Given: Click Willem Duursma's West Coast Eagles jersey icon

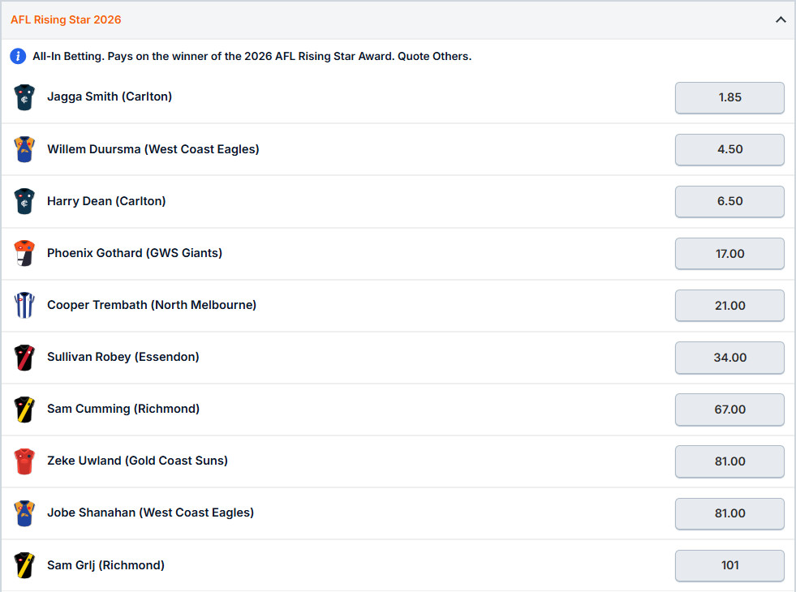Looking at the screenshot, I should 24,149.
